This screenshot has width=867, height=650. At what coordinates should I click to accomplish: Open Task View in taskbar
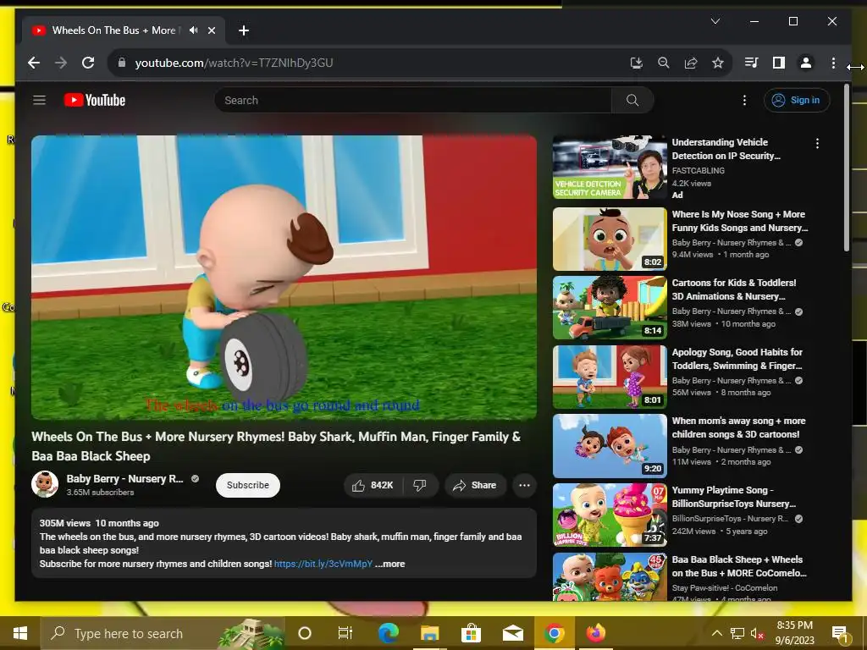tap(345, 633)
